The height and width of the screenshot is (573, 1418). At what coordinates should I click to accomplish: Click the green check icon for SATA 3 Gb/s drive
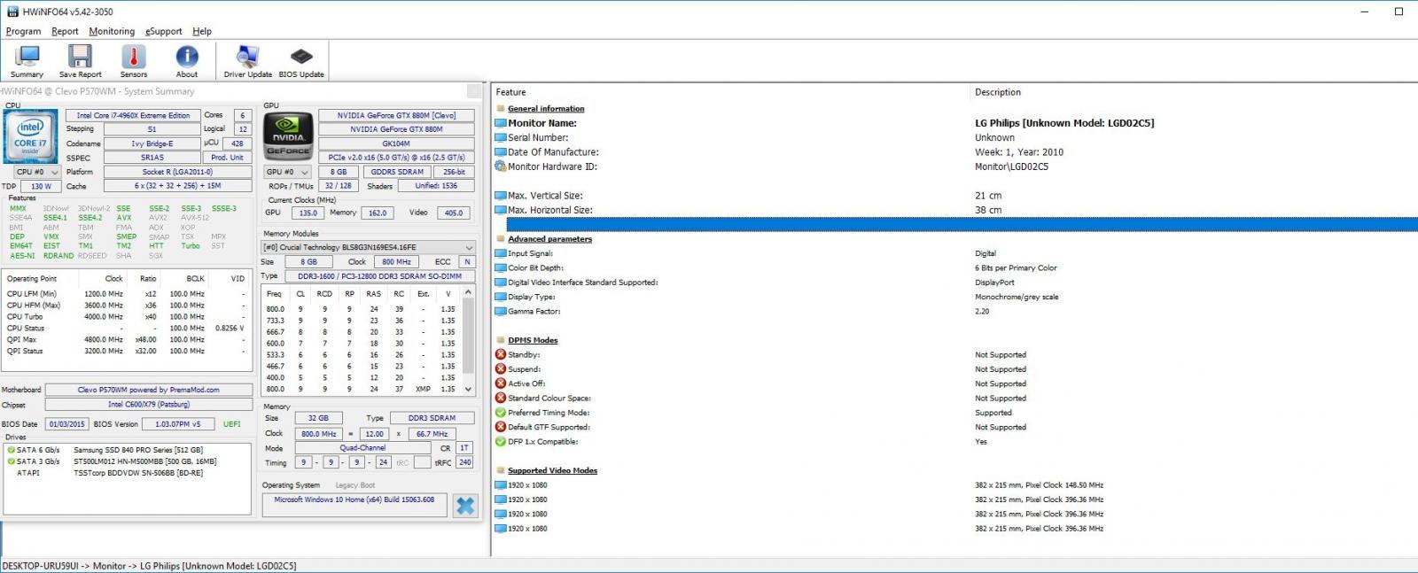click(12, 461)
